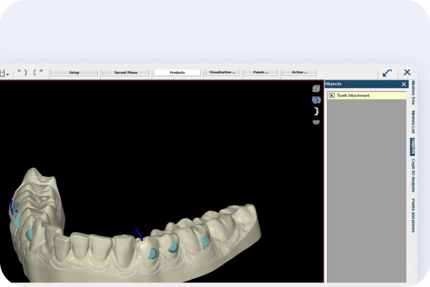Select the Objects side tab

click(x=413, y=147)
